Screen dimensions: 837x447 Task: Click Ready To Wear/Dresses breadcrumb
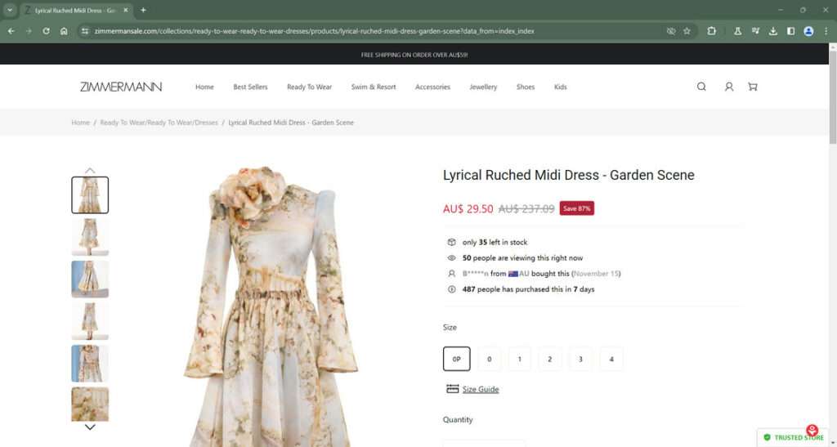click(159, 123)
